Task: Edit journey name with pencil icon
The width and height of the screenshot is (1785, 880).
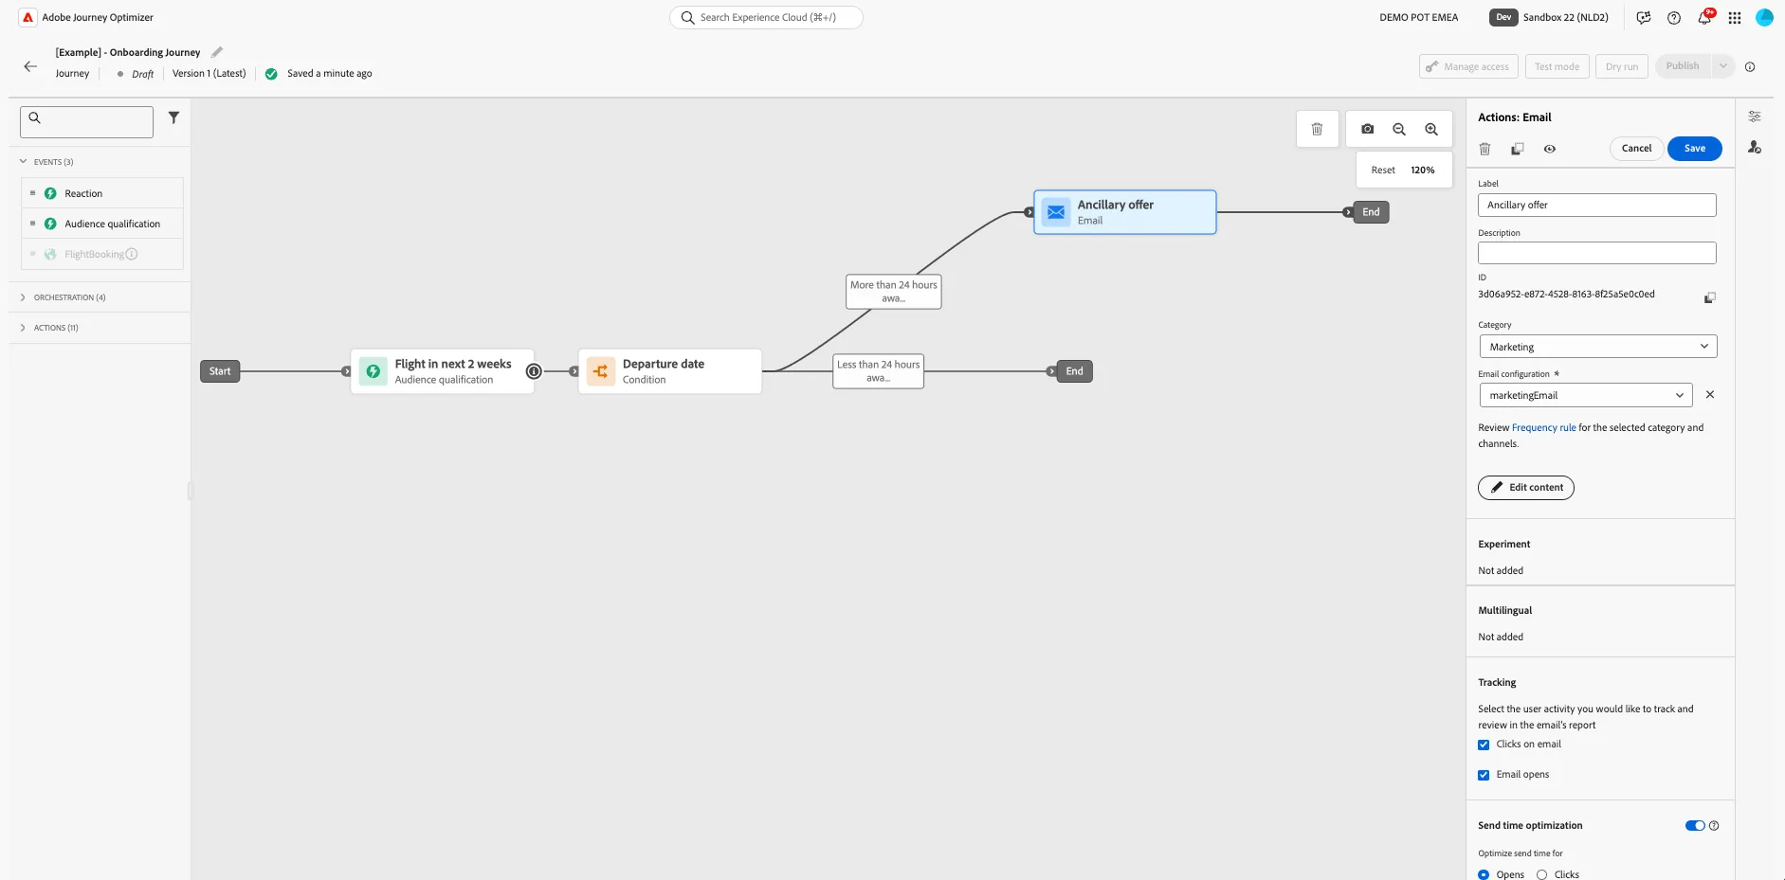Action: (217, 52)
